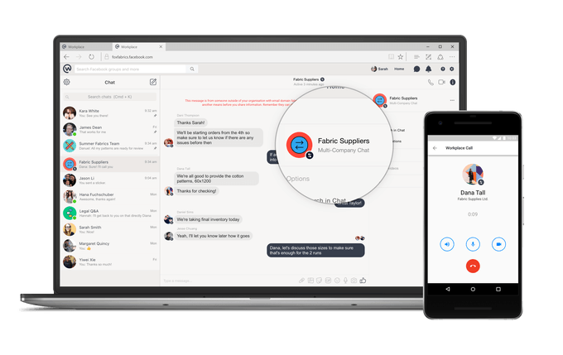Open Summer Fabrics Team chat

pos(110,146)
